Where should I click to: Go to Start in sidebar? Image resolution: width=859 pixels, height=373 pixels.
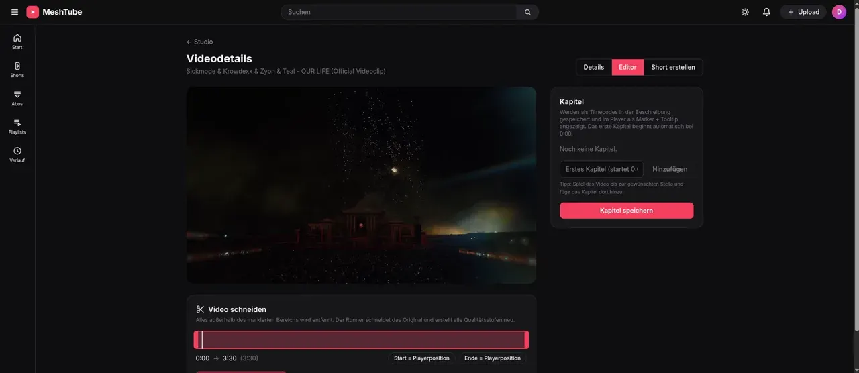tap(17, 42)
